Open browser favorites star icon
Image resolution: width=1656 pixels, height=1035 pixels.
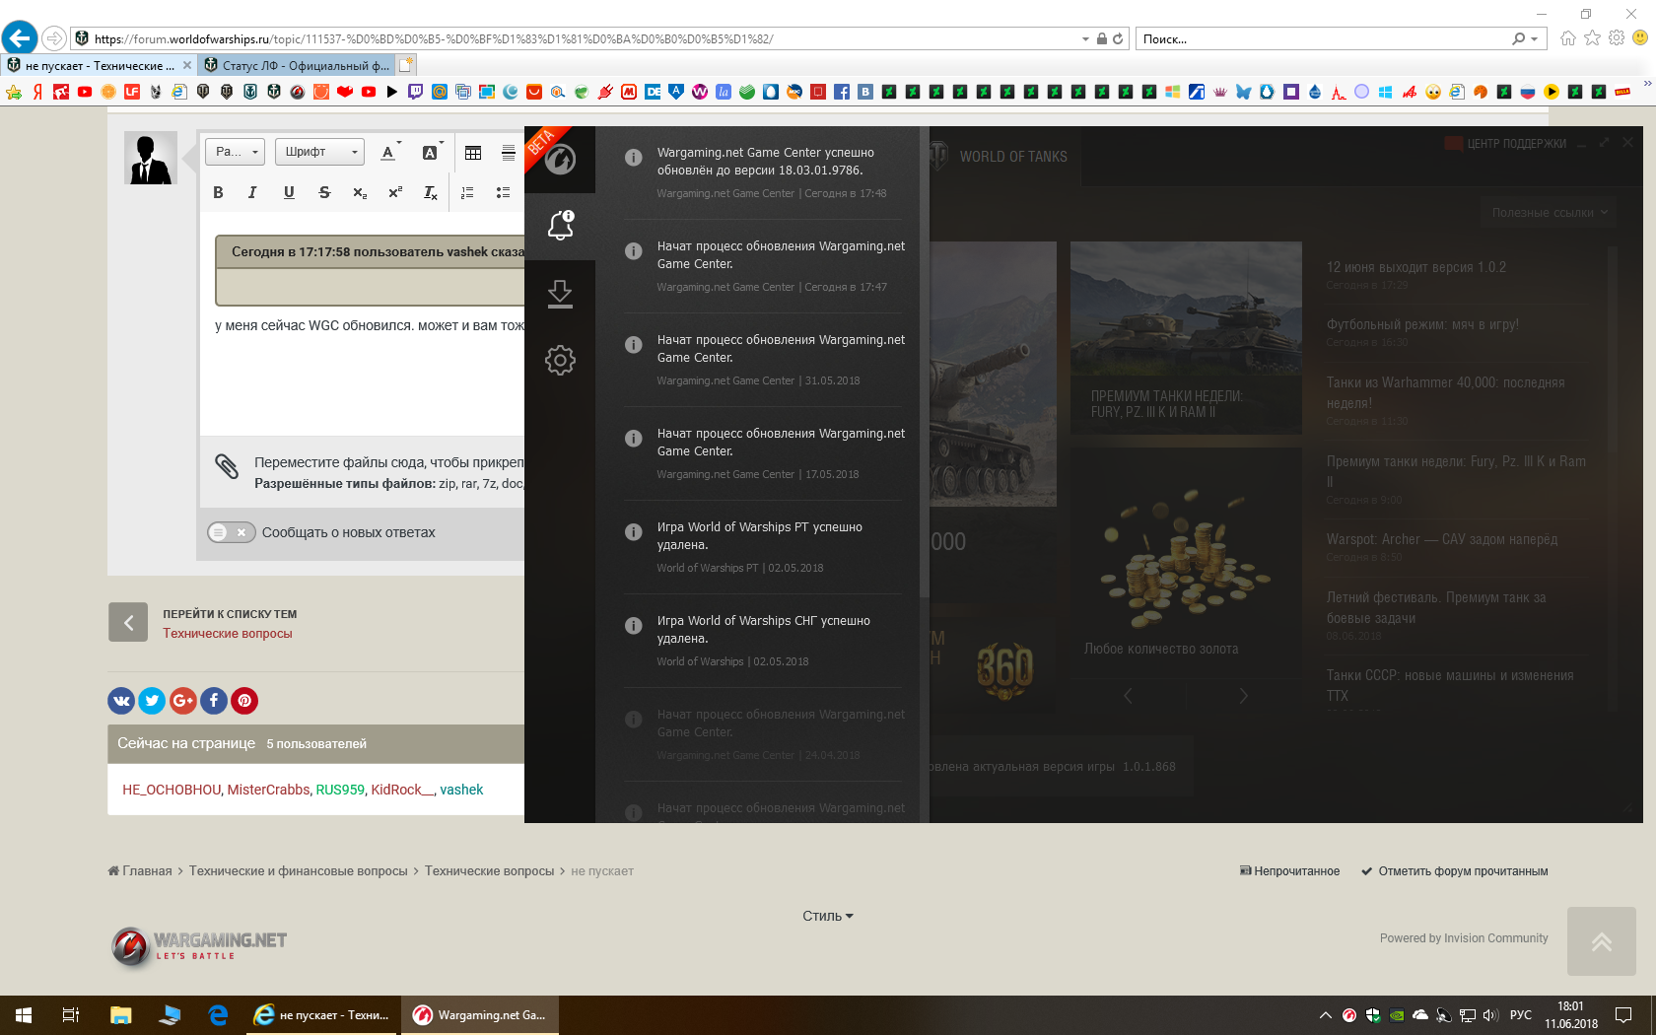tap(1592, 38)
